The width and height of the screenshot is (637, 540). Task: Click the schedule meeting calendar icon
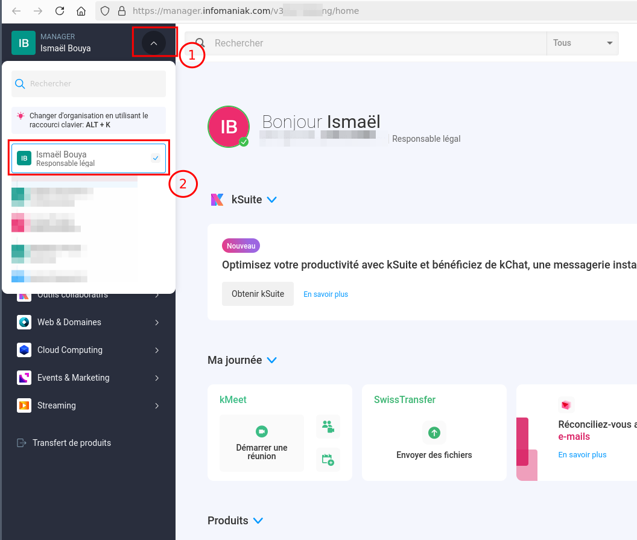(x=328, y=460)
